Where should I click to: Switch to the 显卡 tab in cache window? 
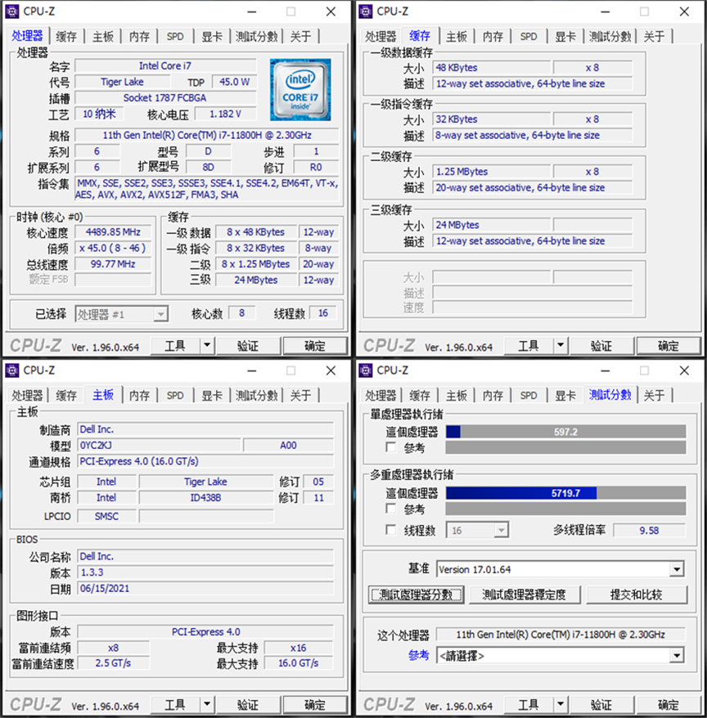tap(565, 36)
